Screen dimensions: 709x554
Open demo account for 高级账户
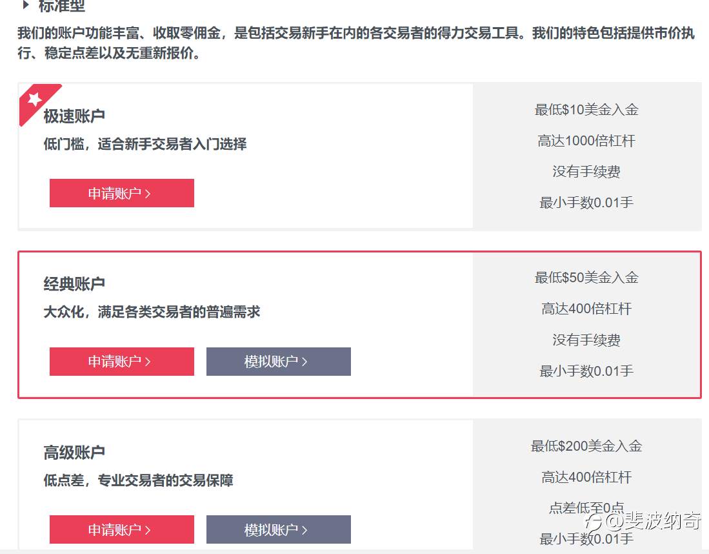click(279, 529)
